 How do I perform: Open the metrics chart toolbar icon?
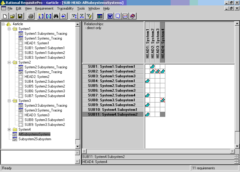tap(125, 16)
